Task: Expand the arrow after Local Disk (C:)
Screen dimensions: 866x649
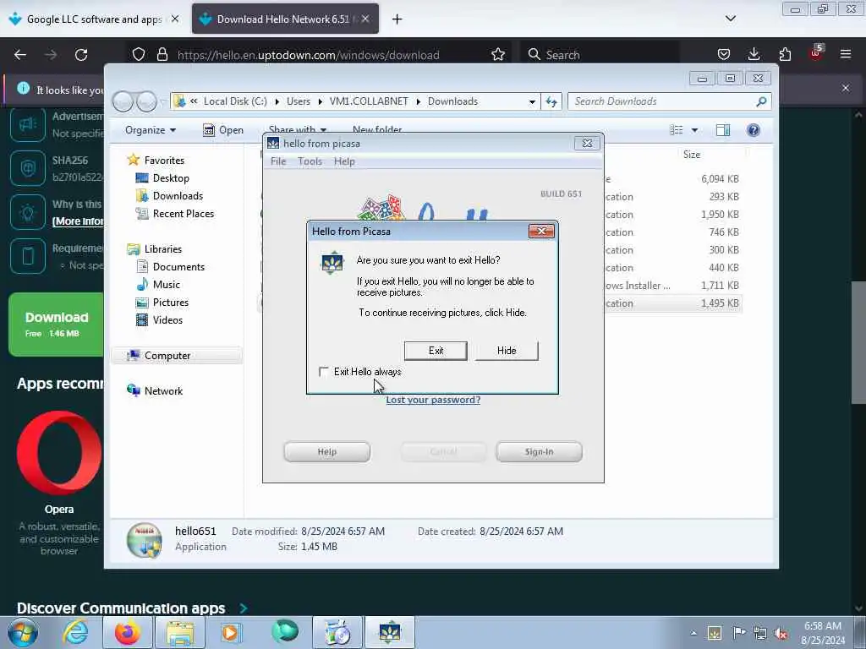Action: [x=277, y=101]
